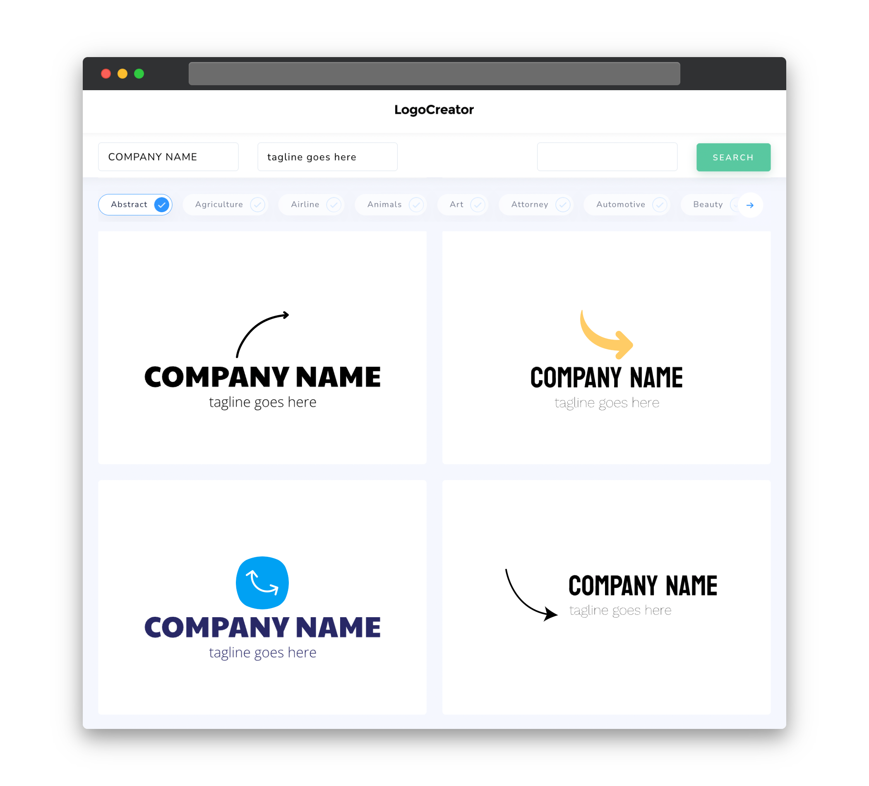869x786 pixels.
Task: Click the Abstract category checkmark icon
Action: click(x=162, y=204)
